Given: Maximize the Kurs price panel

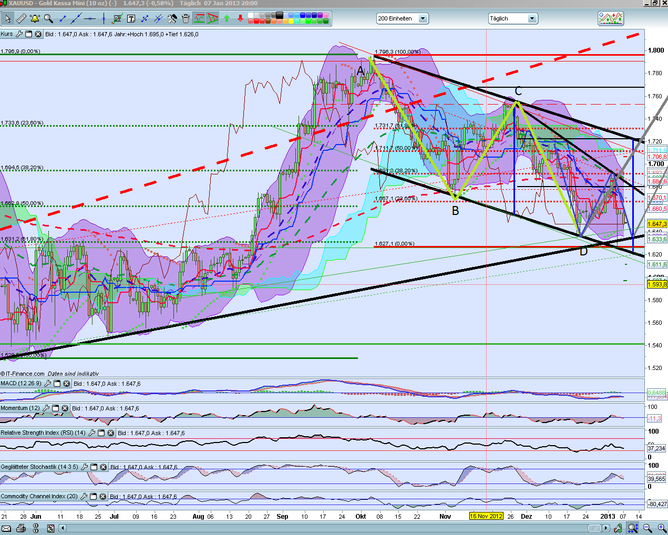Looking at the screenshot, I should (28, 34).
